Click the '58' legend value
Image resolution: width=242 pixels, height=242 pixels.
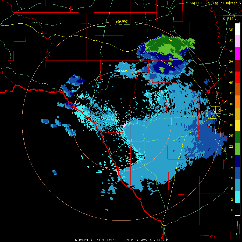coord(231,51)
